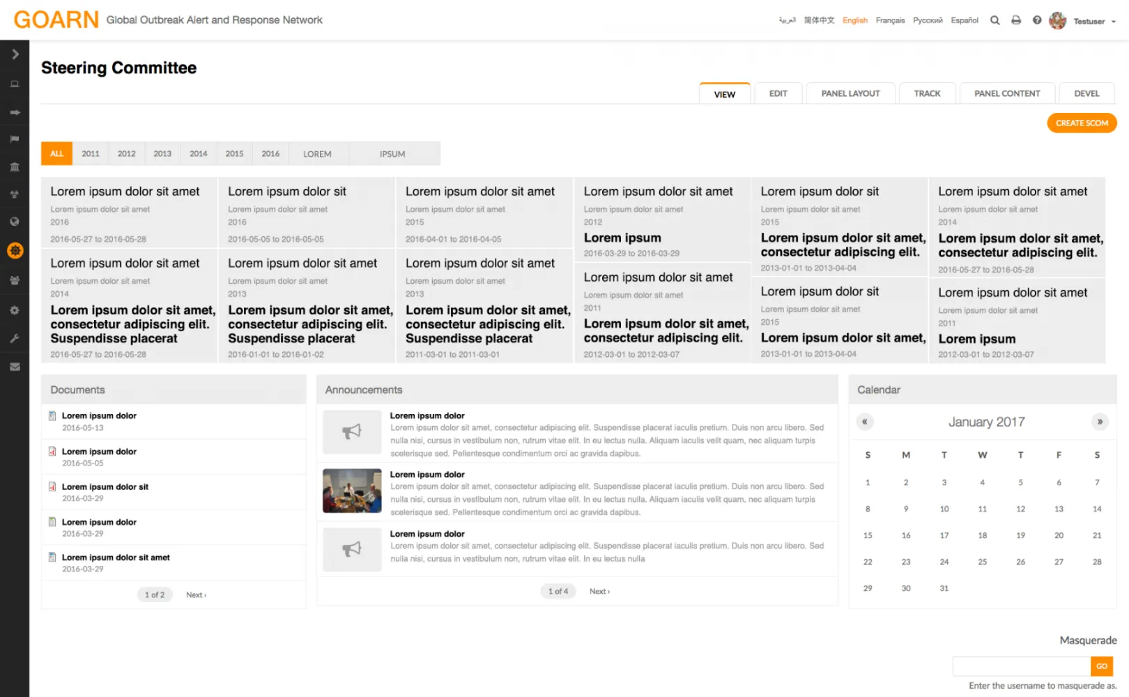Viewport: 1129px width, 697px height.
Task: Select the LOREM filter tab
Action: coord(317,153)
